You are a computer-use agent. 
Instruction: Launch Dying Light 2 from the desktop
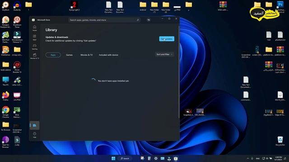[x=74, y=6]
